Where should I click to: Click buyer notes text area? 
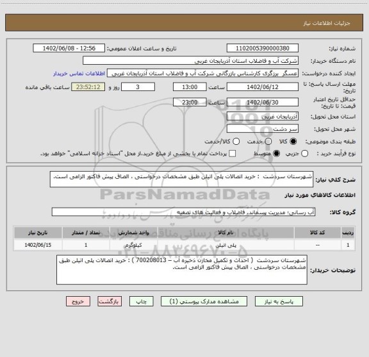[x=182, y=270]
